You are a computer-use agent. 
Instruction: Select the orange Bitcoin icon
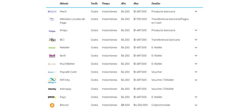(x=52, y=105)
